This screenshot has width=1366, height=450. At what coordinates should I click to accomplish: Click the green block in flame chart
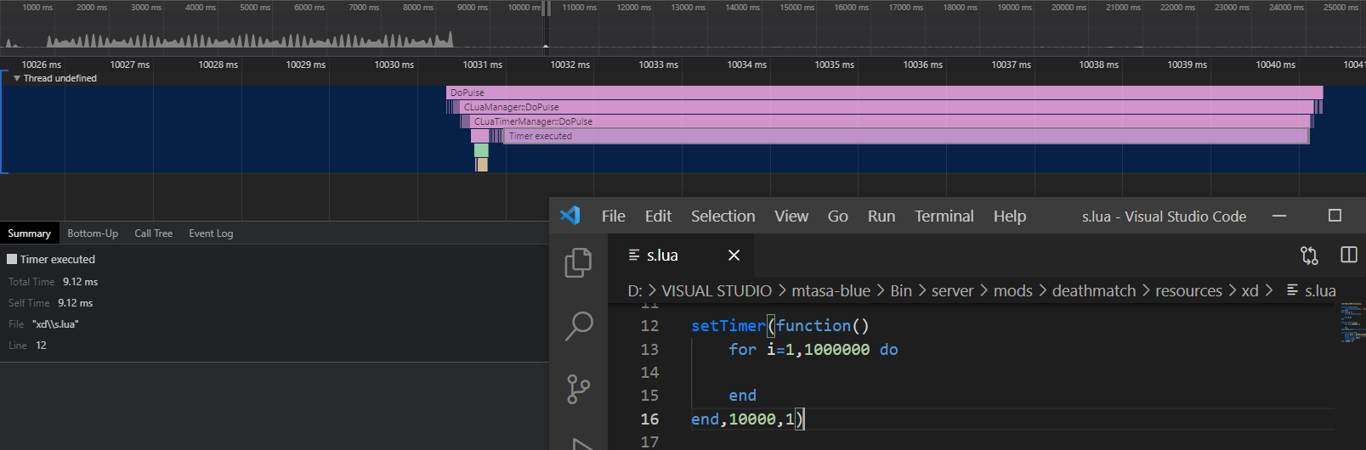481,150
